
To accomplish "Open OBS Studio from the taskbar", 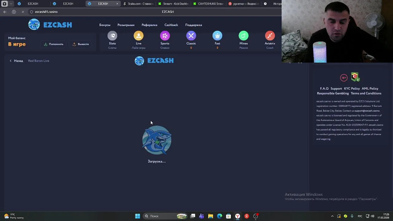I will pos(255,216).
